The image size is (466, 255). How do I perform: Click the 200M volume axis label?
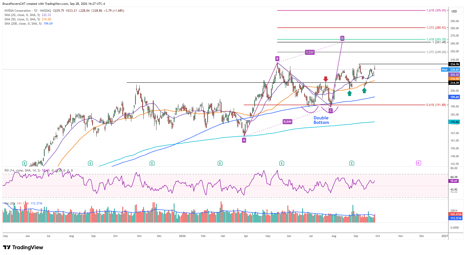click(x=454, y=211)
